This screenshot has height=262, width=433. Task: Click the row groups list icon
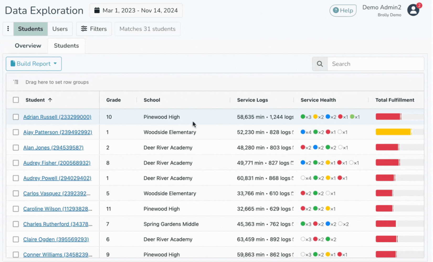(x=16, y=82)
